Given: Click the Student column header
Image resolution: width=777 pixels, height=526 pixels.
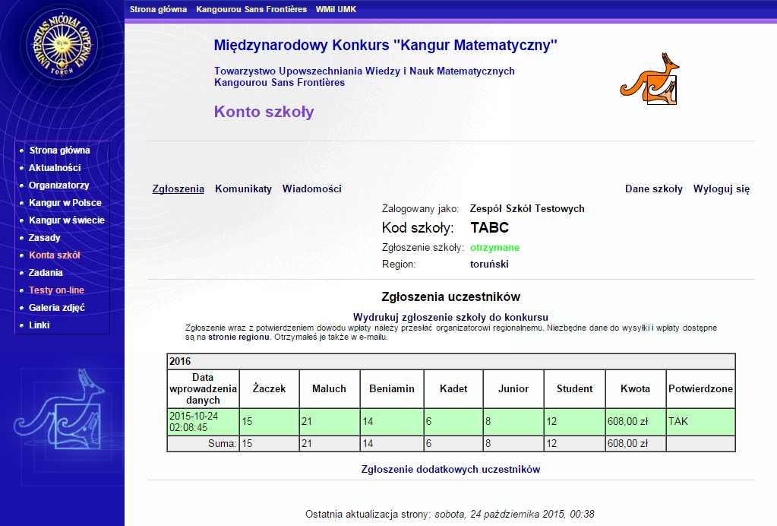Looking at the screenshot, I should (x=574, y=388).
